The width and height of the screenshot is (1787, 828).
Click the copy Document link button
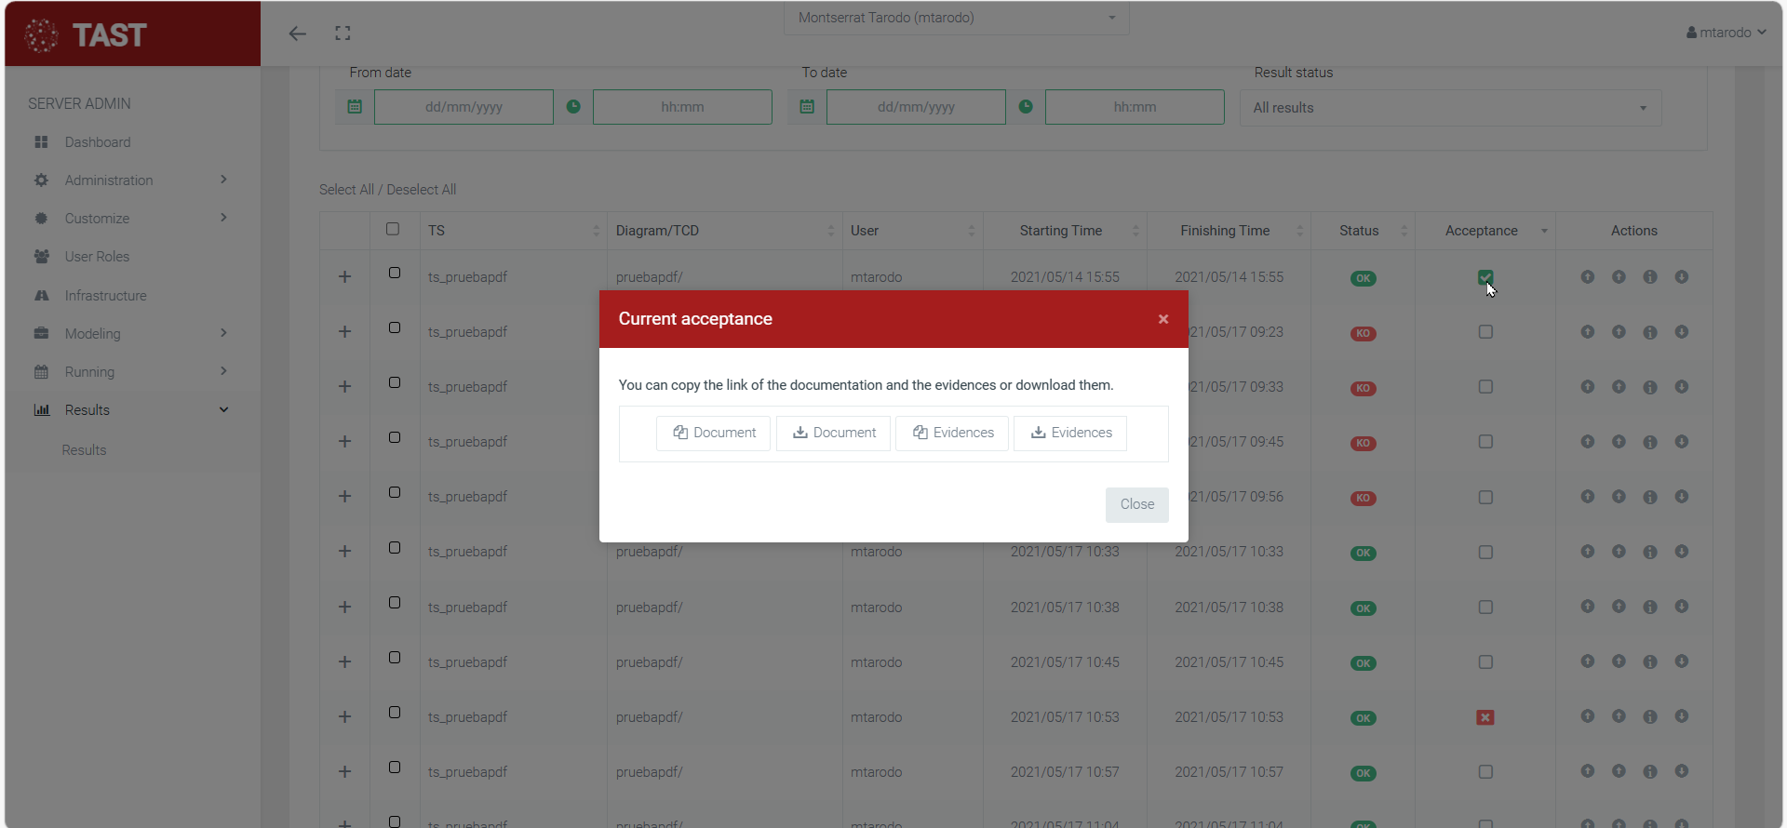tap(714, 433)
